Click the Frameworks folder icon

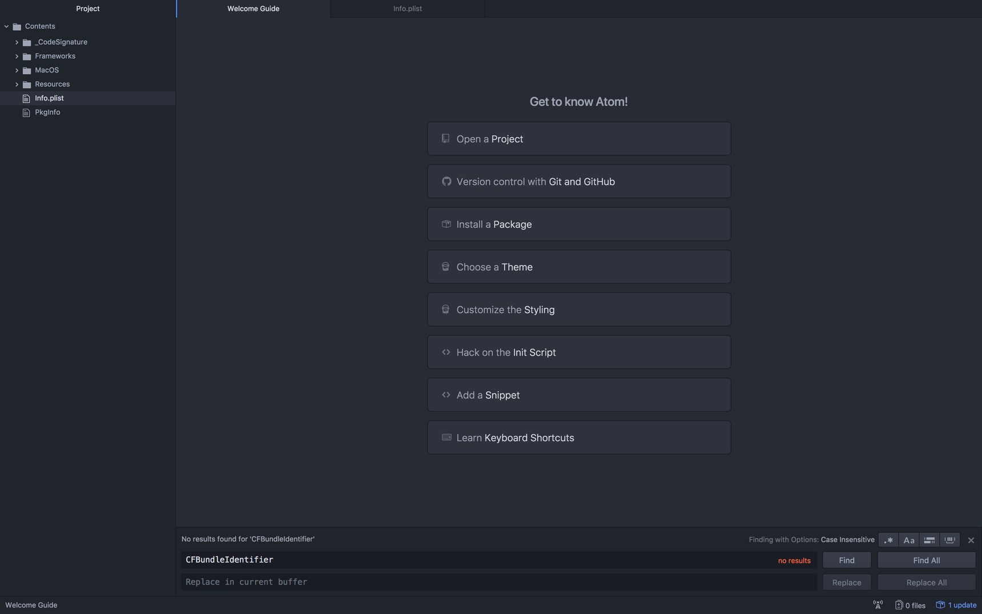pyautogui.click(x=27, y=57)
